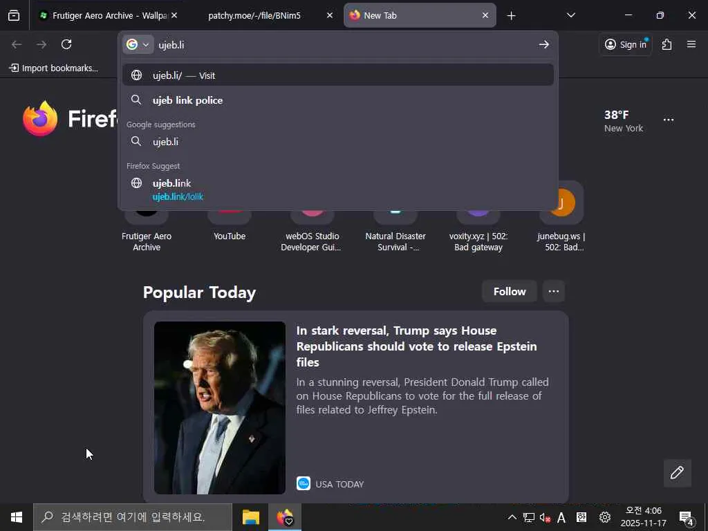Image resolution: width=708 pixels, height=531 pixels.
Task: Open the settings gear tray icon
Action: [x=605, y=517]
